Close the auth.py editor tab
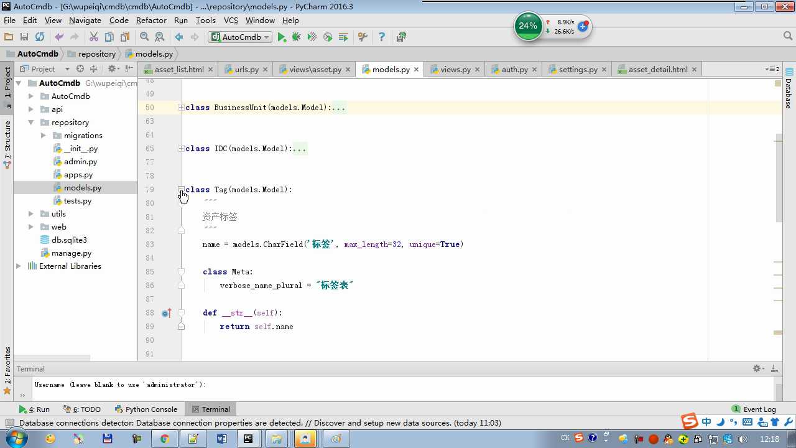Screen dimensions: 796x448 [x=534, y=70]
